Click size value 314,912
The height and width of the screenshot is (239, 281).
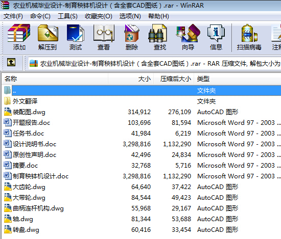(139, 112)
